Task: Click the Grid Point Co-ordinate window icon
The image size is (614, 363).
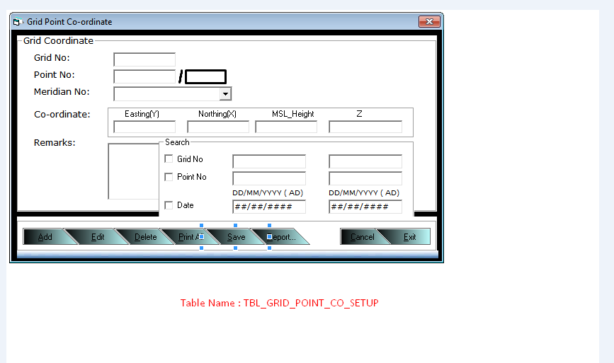Action: click(18, 22)
